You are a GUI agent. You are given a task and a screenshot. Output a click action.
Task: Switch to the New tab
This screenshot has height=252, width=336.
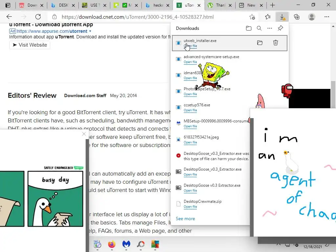click(x=251, y=5)
